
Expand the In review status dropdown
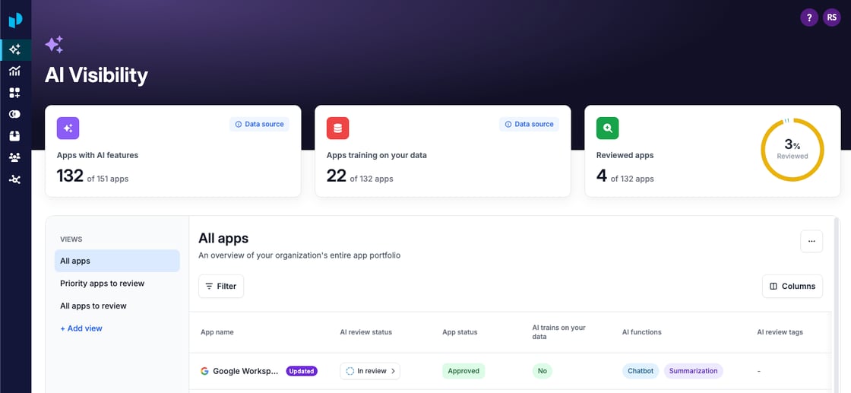tap(370, 371)
